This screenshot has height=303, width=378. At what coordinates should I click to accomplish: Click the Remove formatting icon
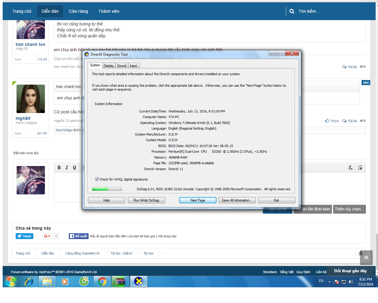point(350,168)
